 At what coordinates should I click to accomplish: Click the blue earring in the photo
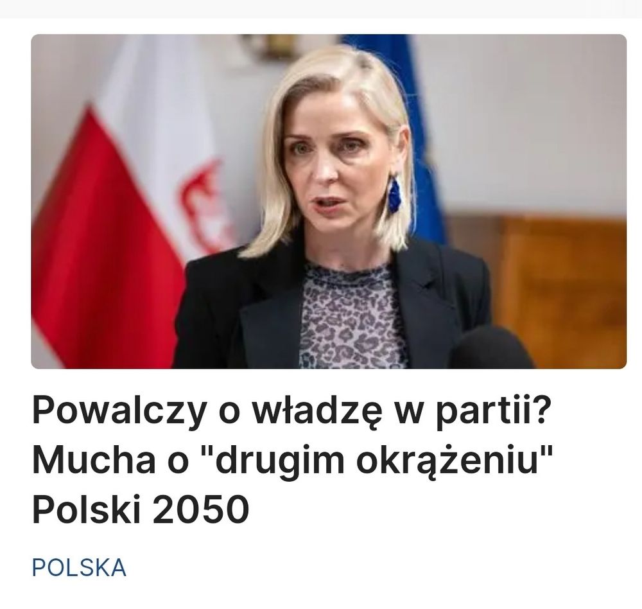tap(395, 194)
